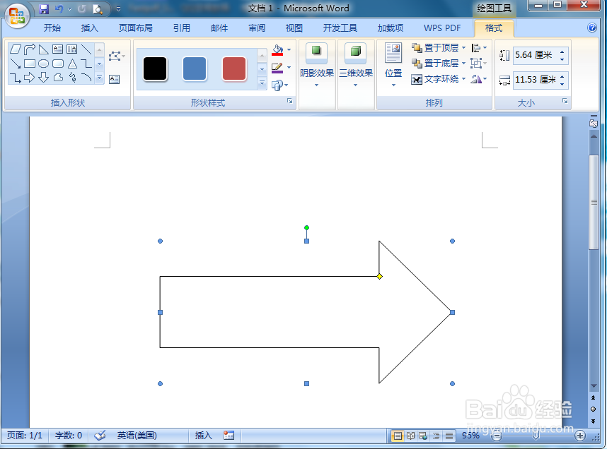This screenshot has height=449, width=607.
Task: Open the 大小 size dialog launcher
Action: pos(565,101)
